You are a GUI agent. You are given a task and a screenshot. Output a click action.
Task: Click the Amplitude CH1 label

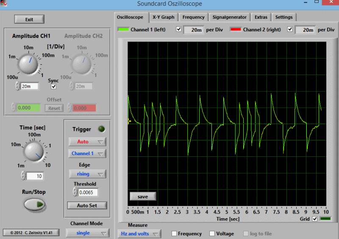31,36
